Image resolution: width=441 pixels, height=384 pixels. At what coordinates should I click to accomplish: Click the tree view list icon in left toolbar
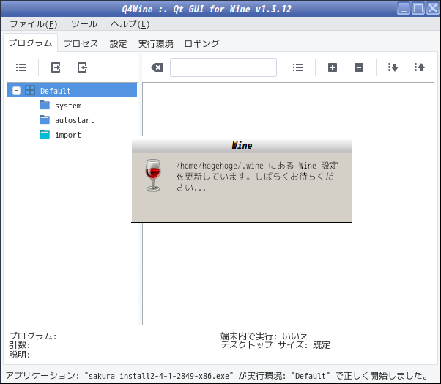tap(21, 67)
